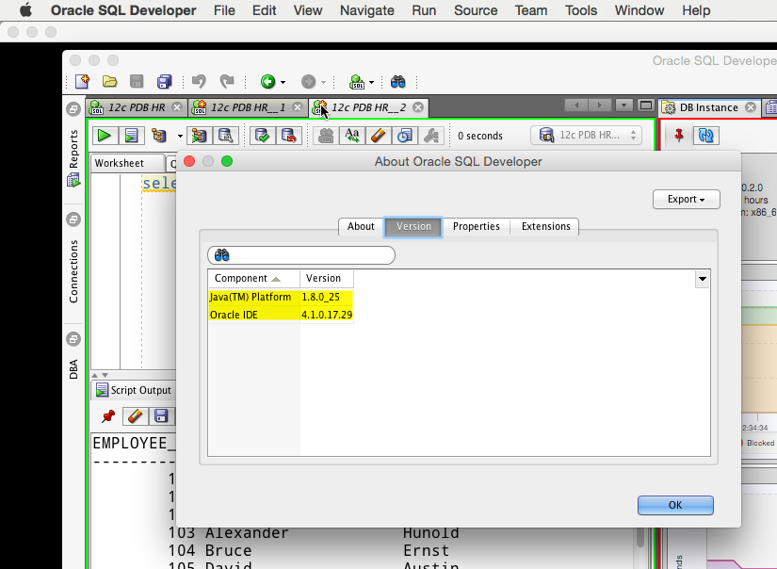Click the binoculars Find DB Object icon
777x569 pixels.
[x=397, y=81]
